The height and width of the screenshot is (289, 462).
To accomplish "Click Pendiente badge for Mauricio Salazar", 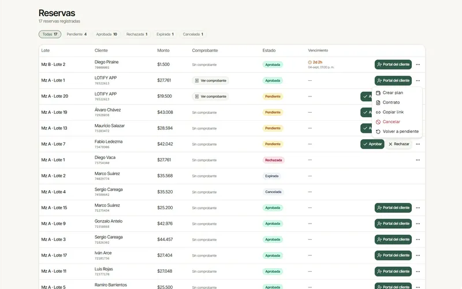I will click(273, 128).
